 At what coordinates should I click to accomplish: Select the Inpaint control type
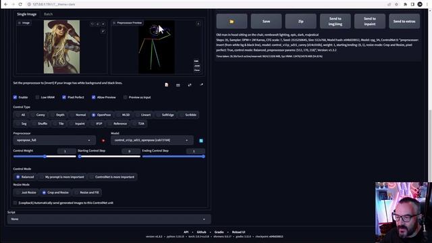[x=78, y=124]
